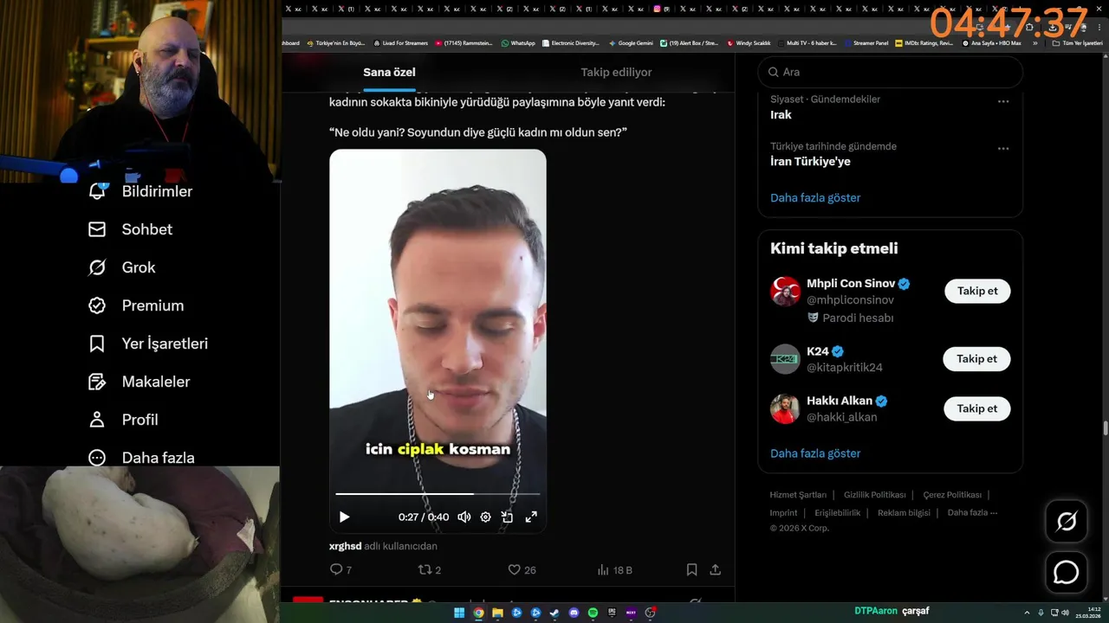Open Google Gemini bookmark
The width and height of the screenshot is (1109, 623).
(x=631, y=42)
